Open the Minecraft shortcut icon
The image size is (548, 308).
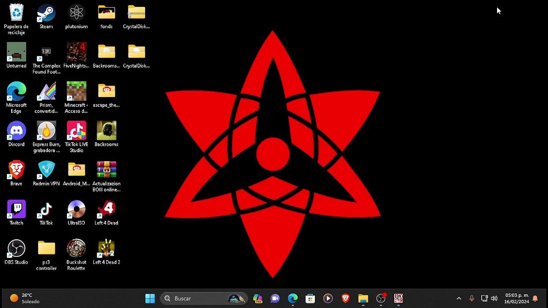pos(76,92)
